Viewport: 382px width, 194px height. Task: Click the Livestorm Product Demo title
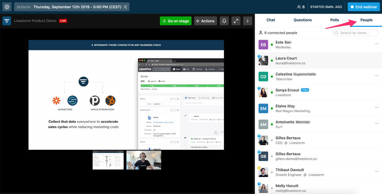(35, 21)
